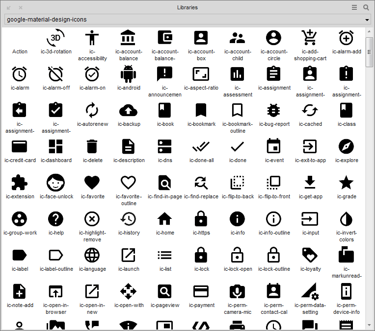Select the ic-perm-data-setting icon
The height and width of the screenshot is (331, 375).
point(310,291)
